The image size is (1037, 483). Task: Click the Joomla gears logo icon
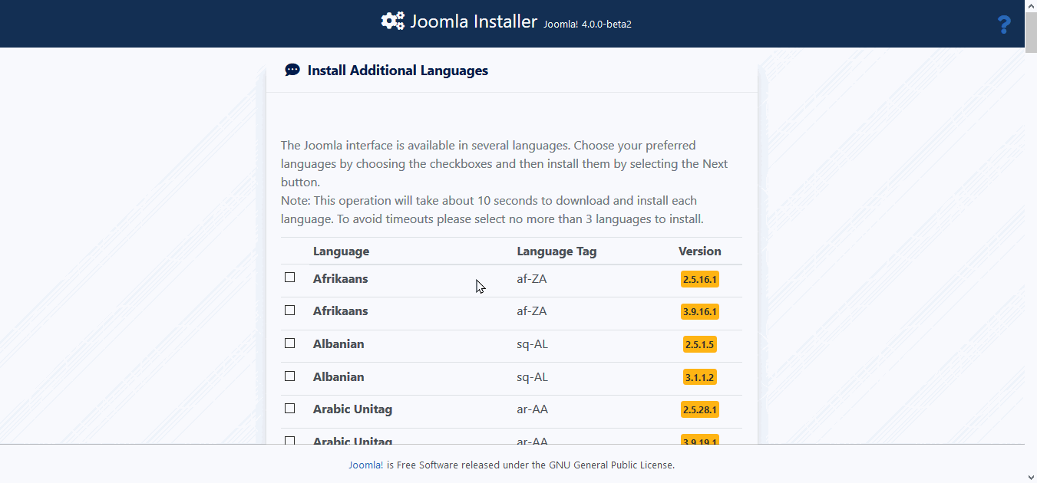392,21
